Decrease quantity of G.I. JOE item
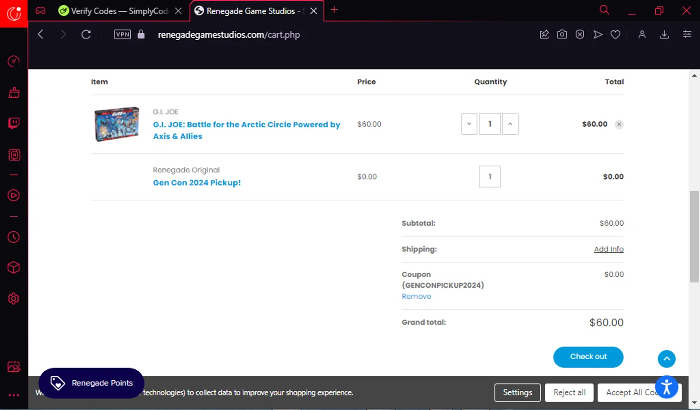The height and width of the screenshot is (410, 700). coord(469,124)
